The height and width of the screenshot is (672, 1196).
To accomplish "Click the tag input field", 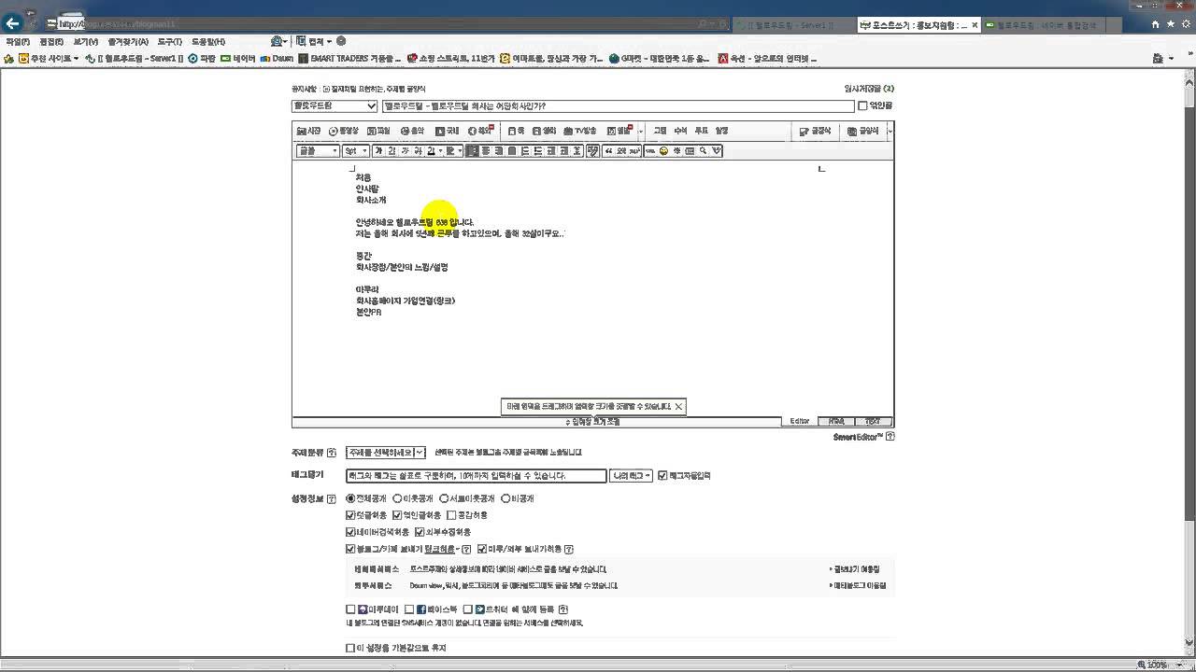I will point(476,476).
